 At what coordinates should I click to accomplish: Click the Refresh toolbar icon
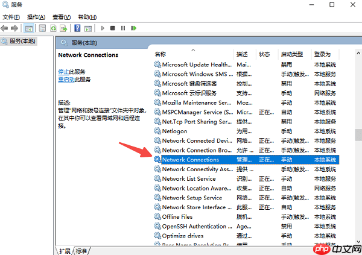coord(53,28)
